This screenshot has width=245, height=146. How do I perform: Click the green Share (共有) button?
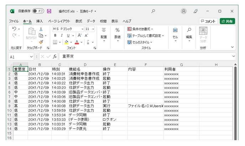click(x=227, y=21)
